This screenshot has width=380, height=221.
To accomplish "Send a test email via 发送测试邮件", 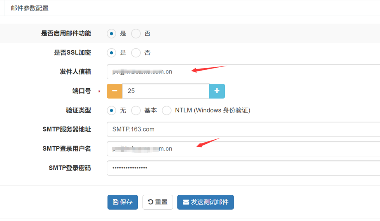I will pyautogui.click(x=205, y=202).
